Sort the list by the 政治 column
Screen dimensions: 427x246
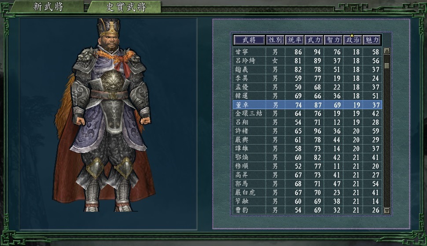[353, 40]
